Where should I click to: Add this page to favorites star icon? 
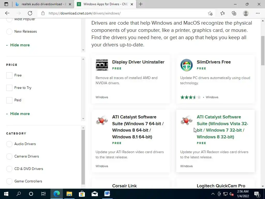tap(210, 13)
